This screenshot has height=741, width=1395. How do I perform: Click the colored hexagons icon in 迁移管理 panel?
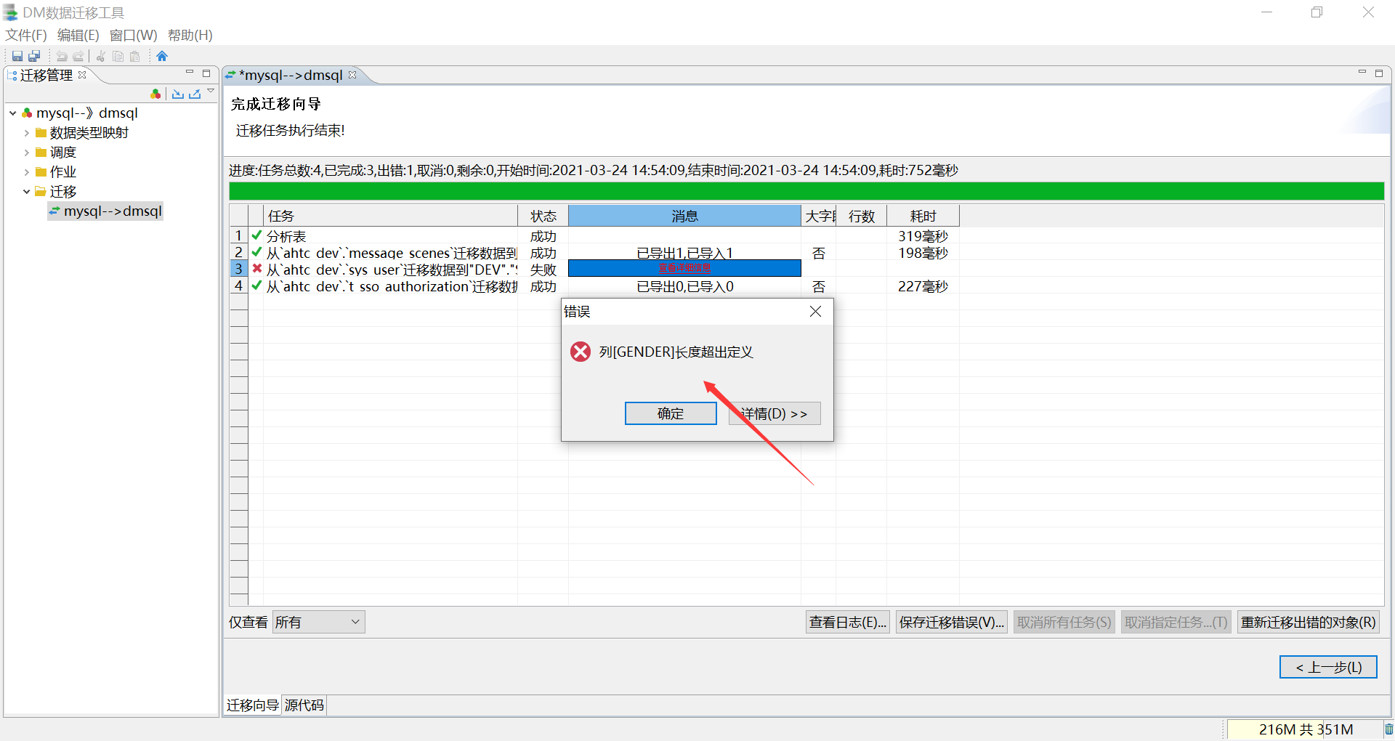(155, 94)
